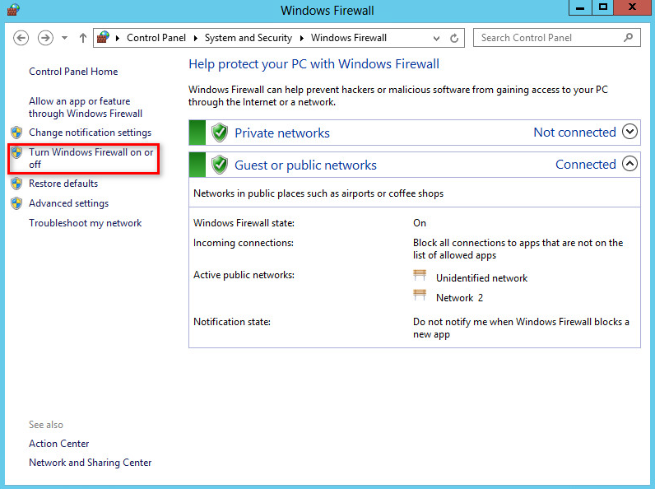This screenshot has width=655, height=489.
Task: Click the firewall icon in the address bar
Action: (103, 38)
